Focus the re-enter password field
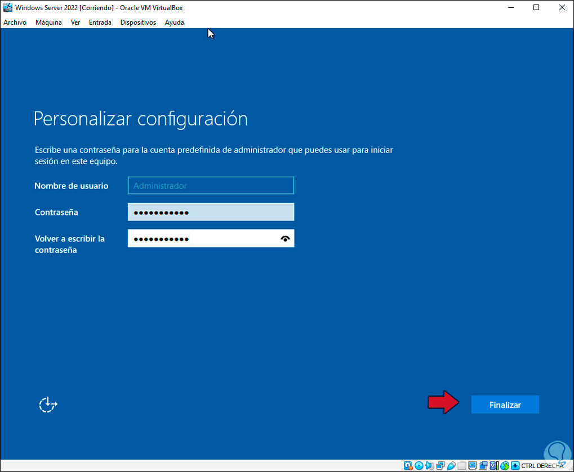 coord(211,239)
